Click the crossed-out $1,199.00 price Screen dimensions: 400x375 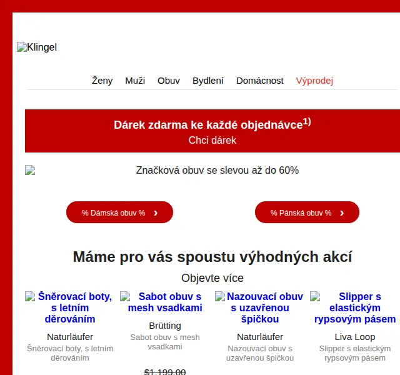tap(165, 371)
